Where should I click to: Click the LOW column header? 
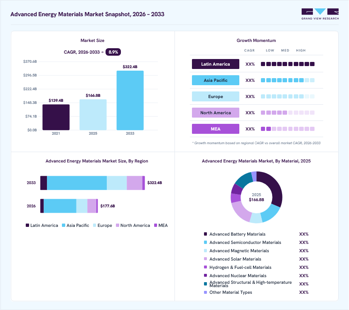point(270,51)
